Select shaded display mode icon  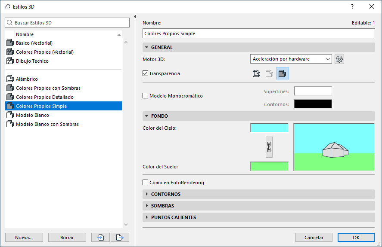click(x=283, y=73)
